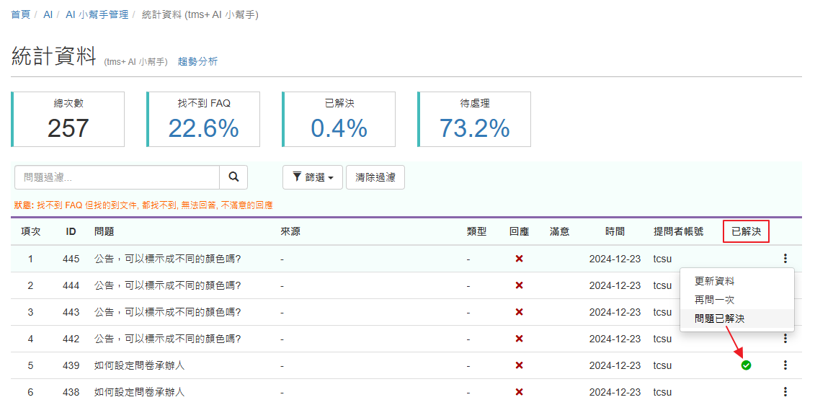Click red X response icon for ID 445

[519, 259]
